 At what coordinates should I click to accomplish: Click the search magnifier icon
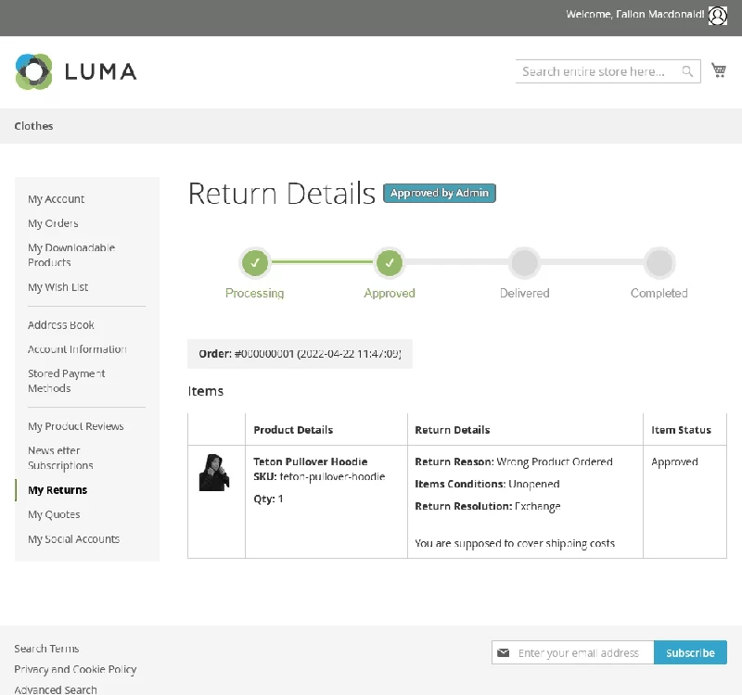[687, 71]
